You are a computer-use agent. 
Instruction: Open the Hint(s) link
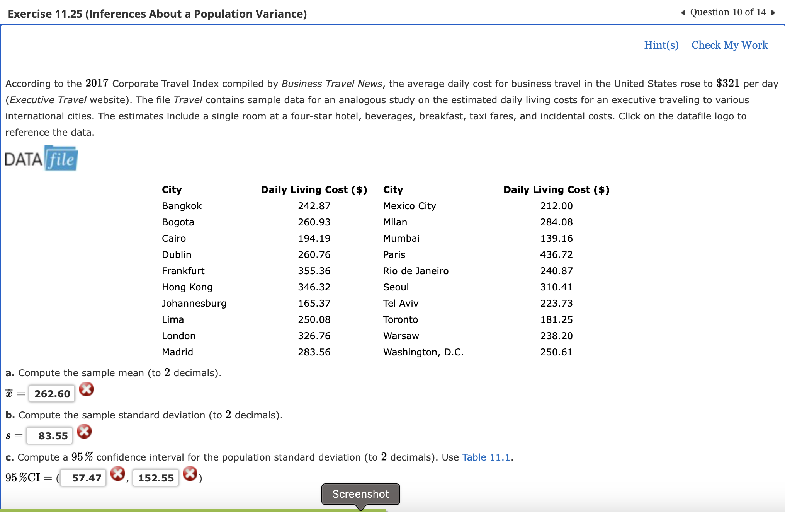661,45
